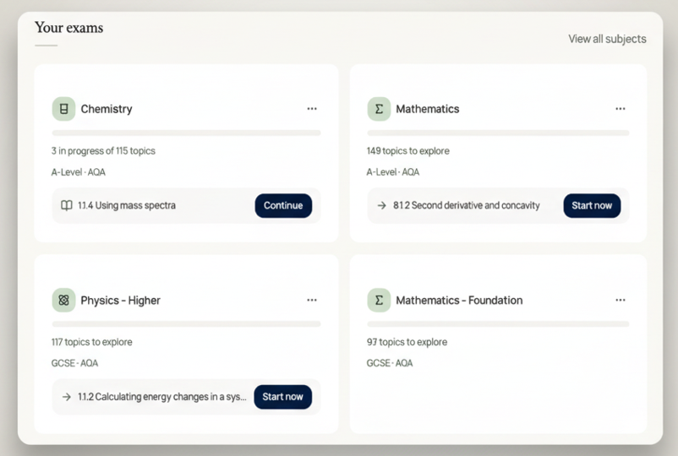Click the A-Level Mathematics progress bar
678x456 pixels.
click(x=498, y=133)
